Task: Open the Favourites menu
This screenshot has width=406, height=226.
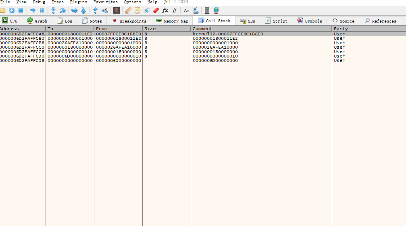Action: (105, 2)
